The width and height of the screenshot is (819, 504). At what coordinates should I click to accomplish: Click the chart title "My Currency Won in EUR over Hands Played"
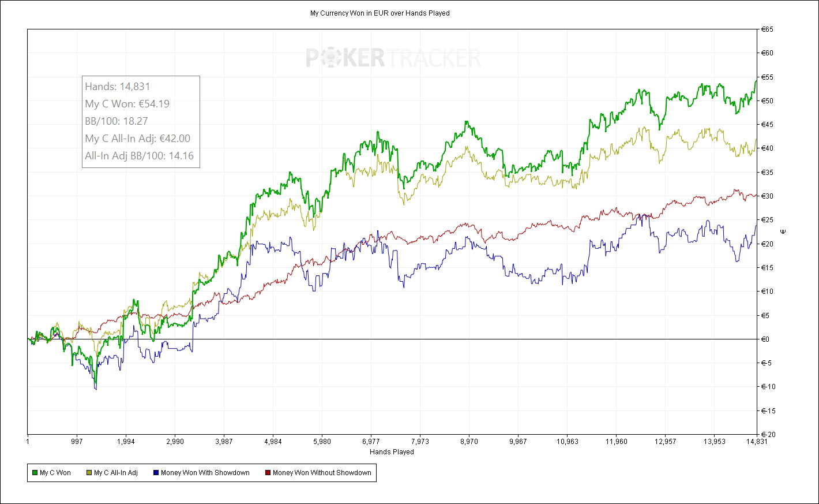(380, 13)
